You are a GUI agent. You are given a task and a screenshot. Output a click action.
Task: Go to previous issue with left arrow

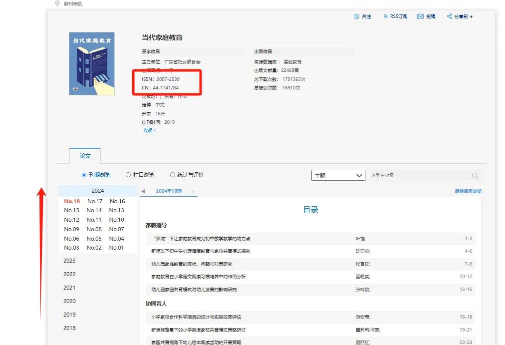pyautogui.click(x=143, y=191)
